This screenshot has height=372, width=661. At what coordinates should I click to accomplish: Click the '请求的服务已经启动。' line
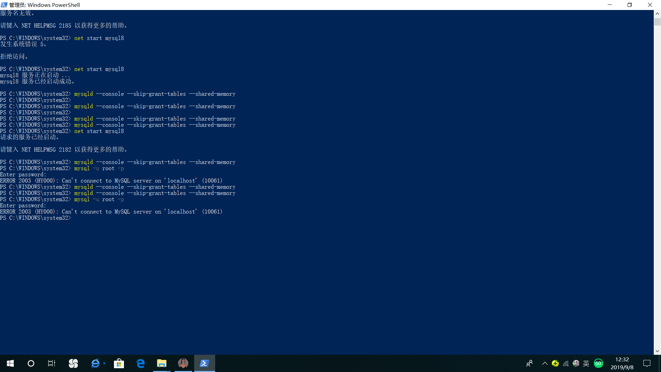pyautogui.click(x=30, y=137)
